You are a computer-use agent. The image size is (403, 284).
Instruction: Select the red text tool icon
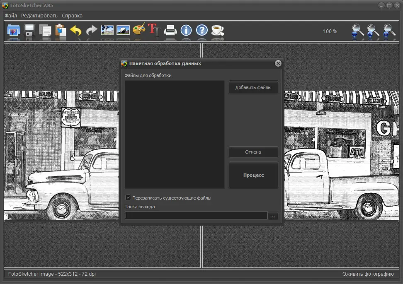[x=154, y=30]
